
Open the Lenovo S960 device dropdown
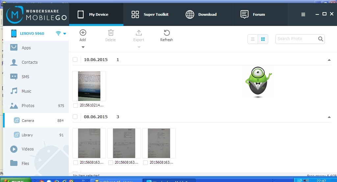65,34
